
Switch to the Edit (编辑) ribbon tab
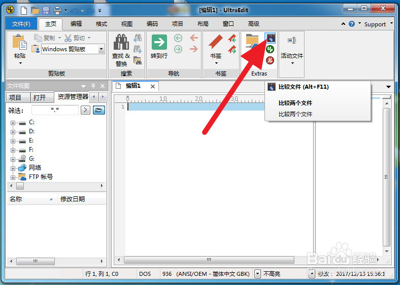point(76,24)
